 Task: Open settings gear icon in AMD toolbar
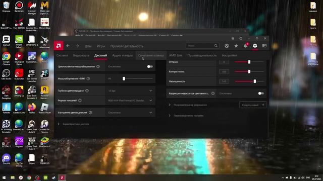pyautogui.click(x=255, y=46)
